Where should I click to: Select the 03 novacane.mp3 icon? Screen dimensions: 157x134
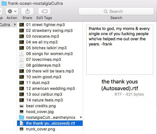[x=22, y=36]
